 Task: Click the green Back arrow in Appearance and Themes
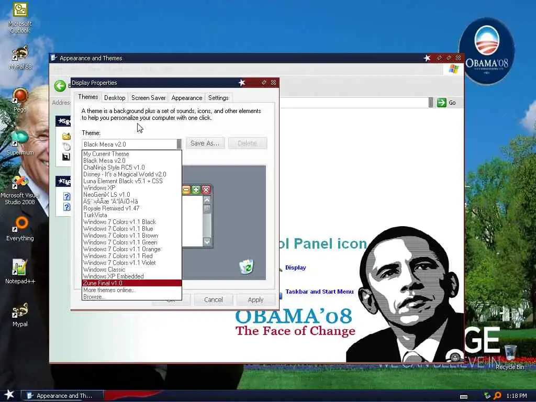tap(60, 86)
